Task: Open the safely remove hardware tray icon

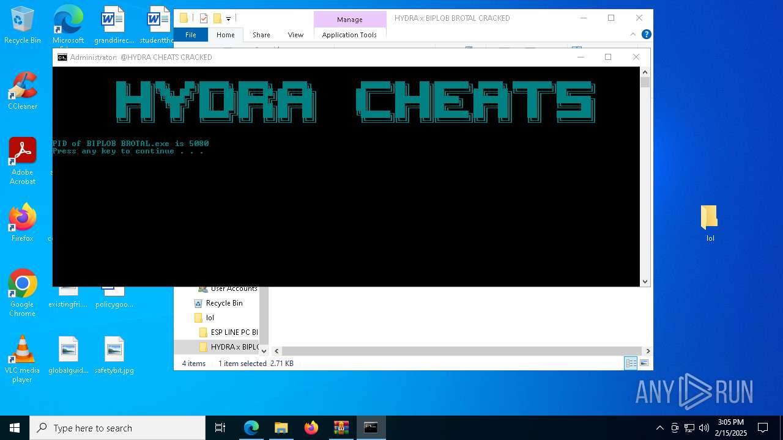Action: (x=675, y=428)
